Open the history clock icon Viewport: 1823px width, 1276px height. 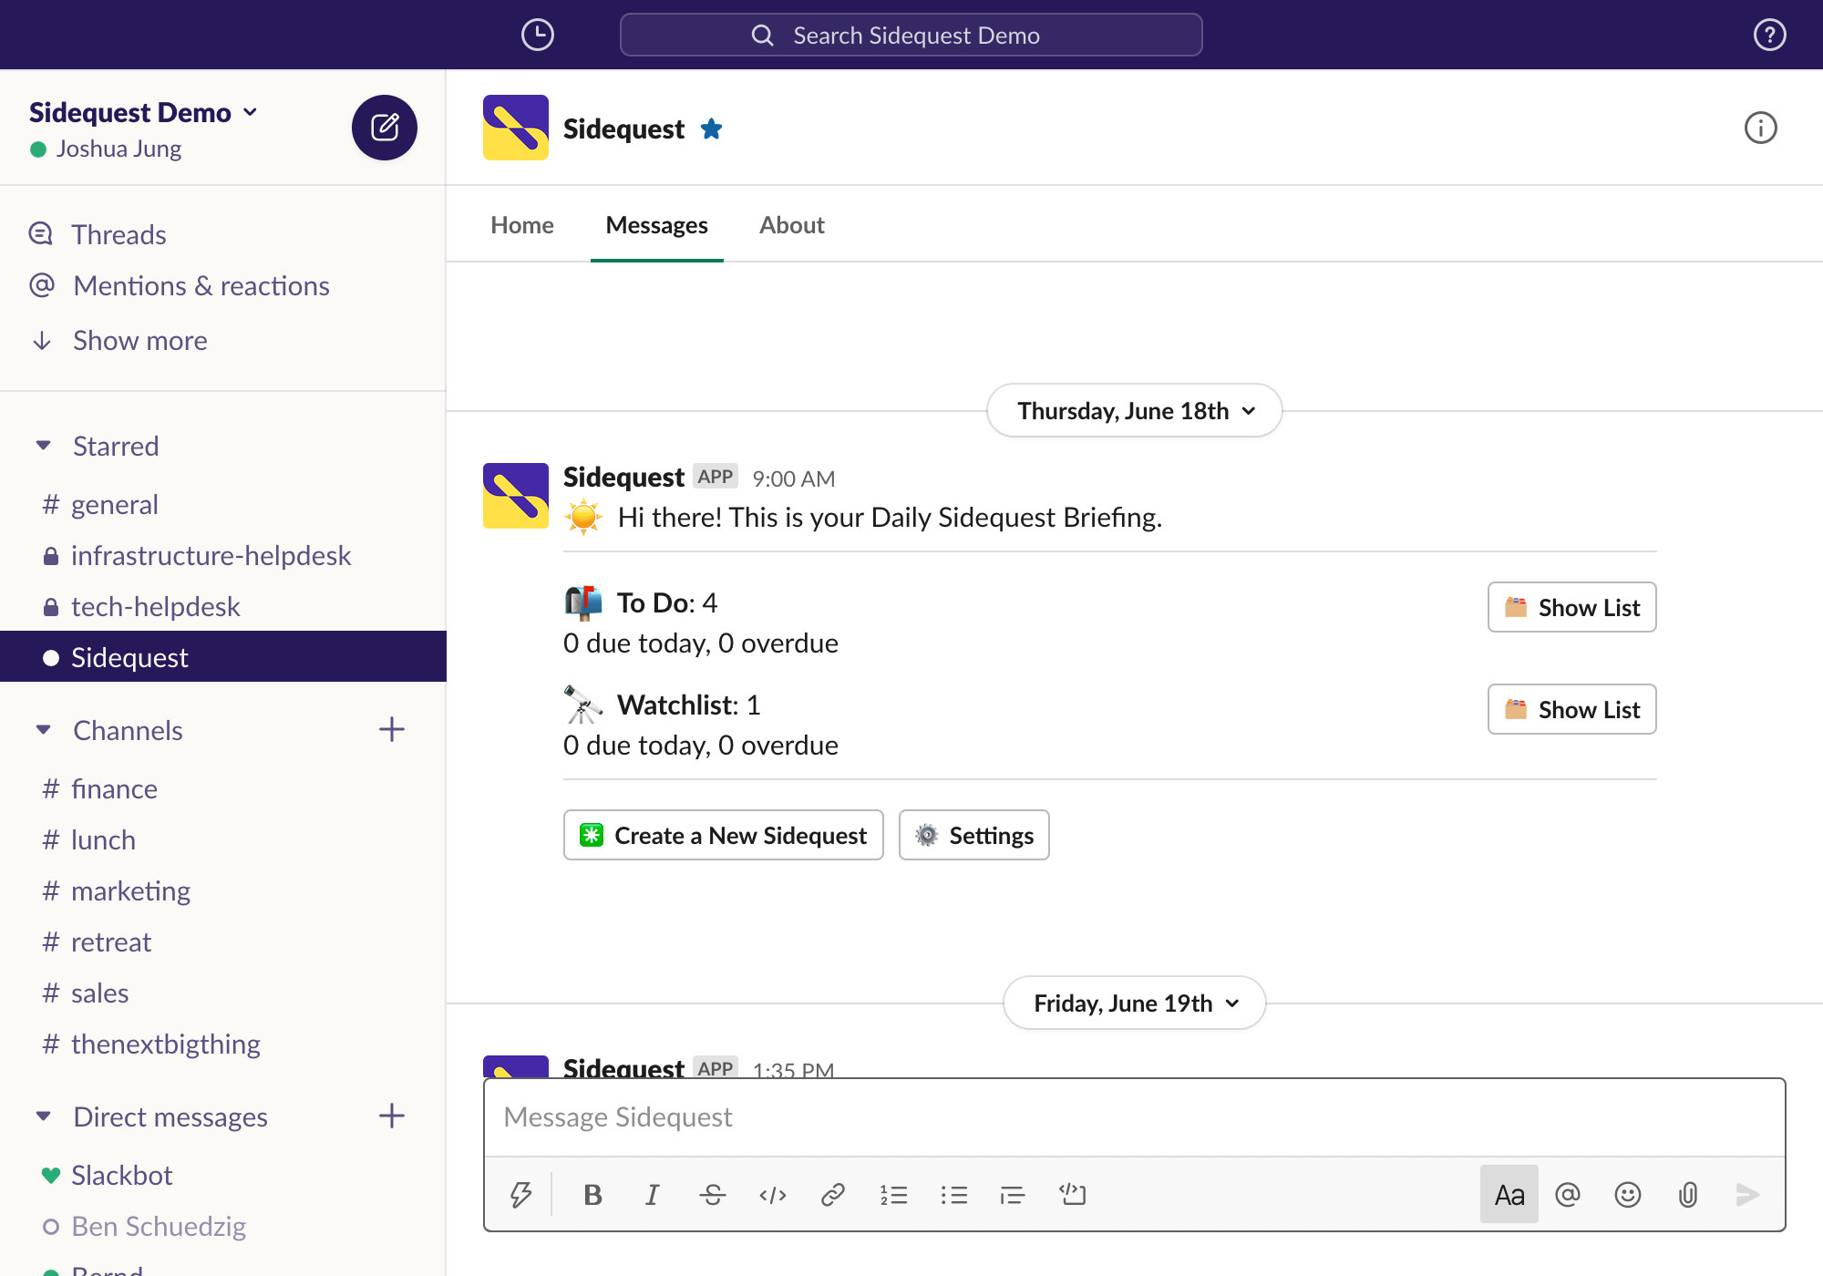[538, 35]
